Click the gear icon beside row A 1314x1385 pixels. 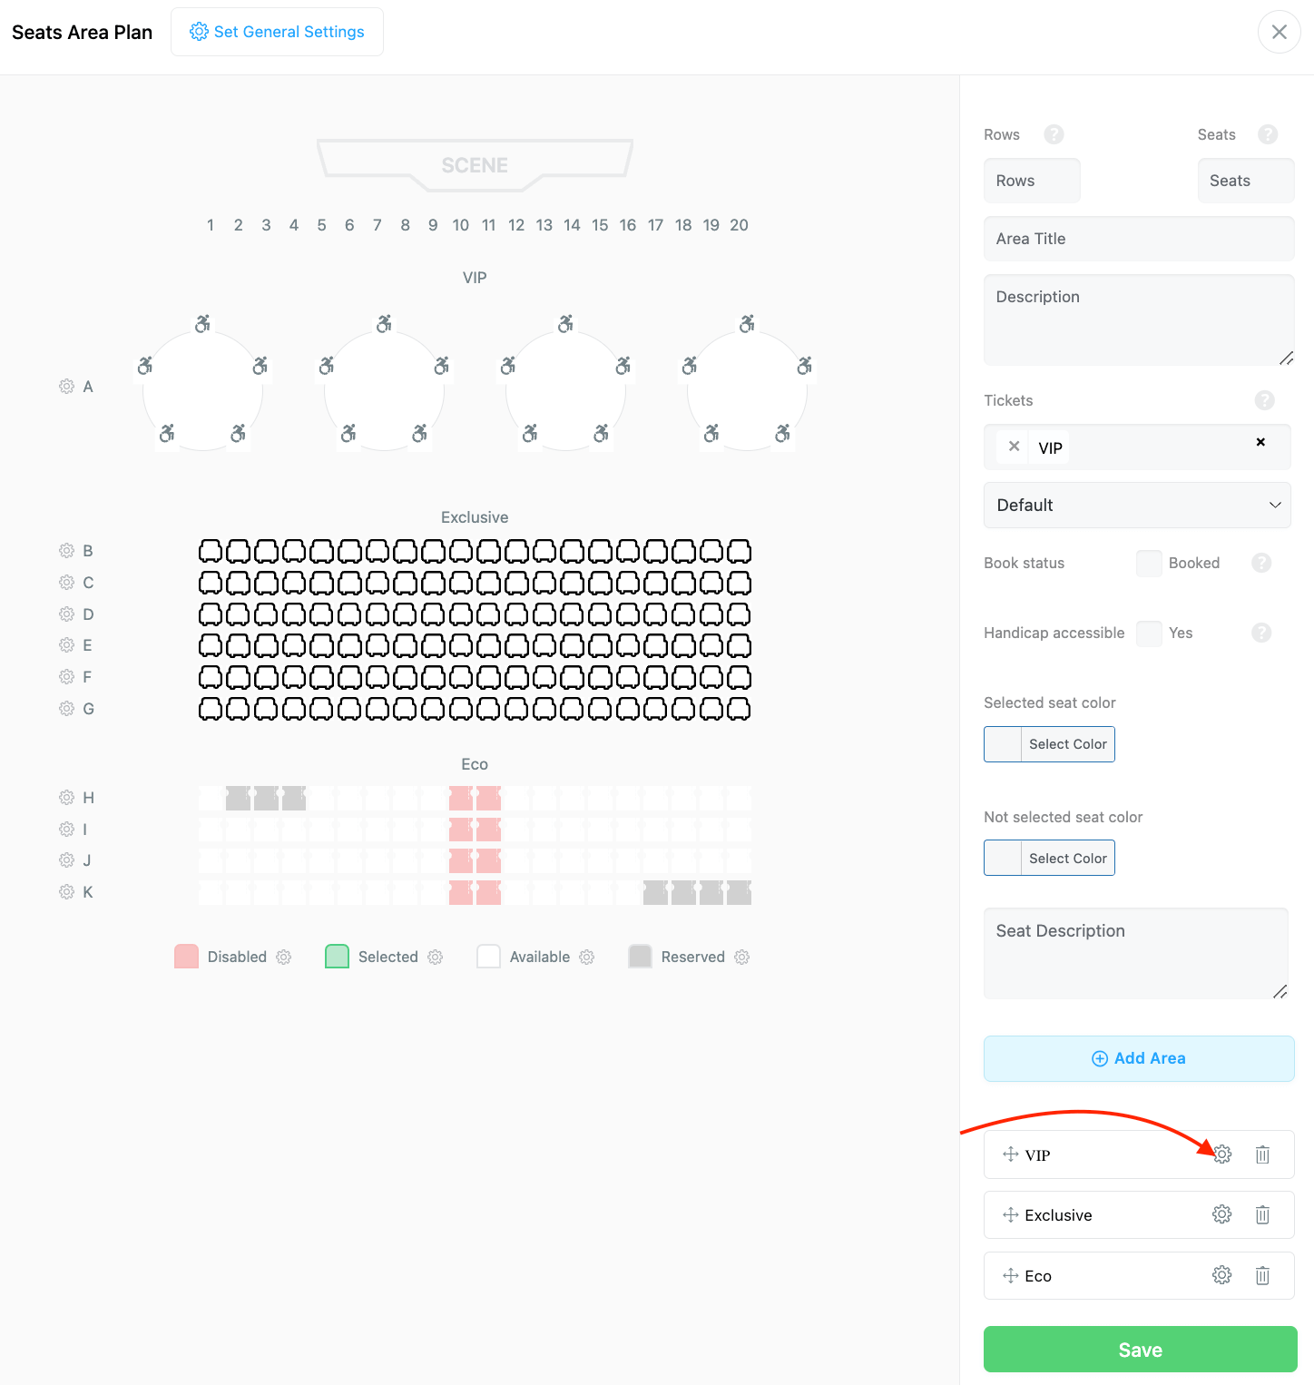tap(66, 387)
